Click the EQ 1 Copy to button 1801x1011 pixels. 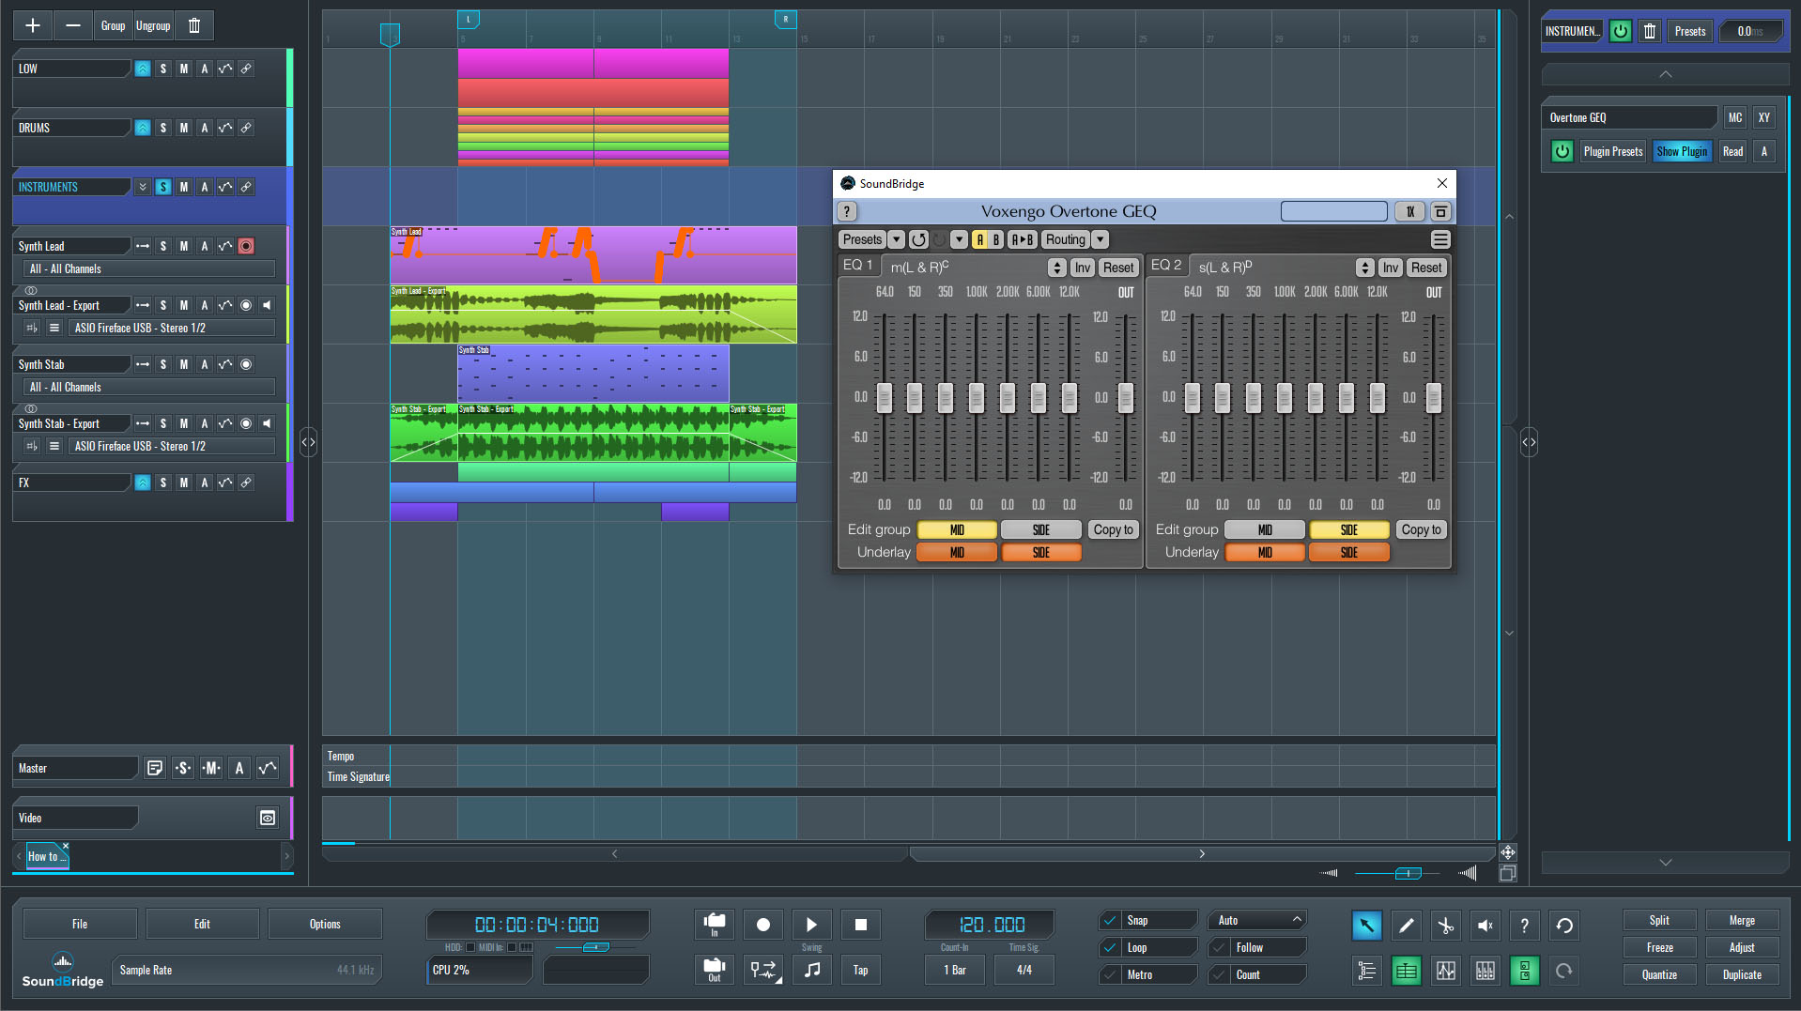[1114, 529]
